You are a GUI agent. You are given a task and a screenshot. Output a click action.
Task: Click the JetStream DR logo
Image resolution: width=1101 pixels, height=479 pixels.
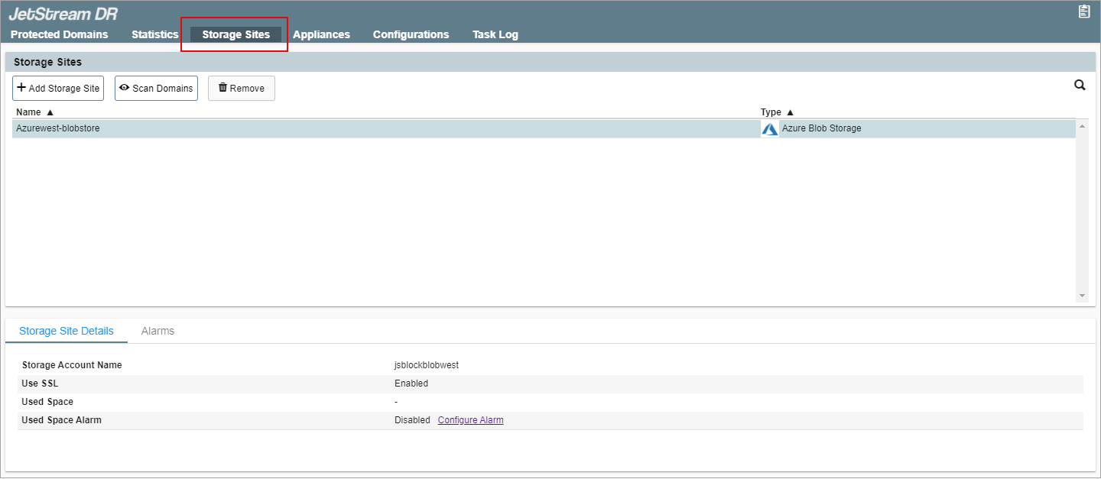[x=63, y=14]
